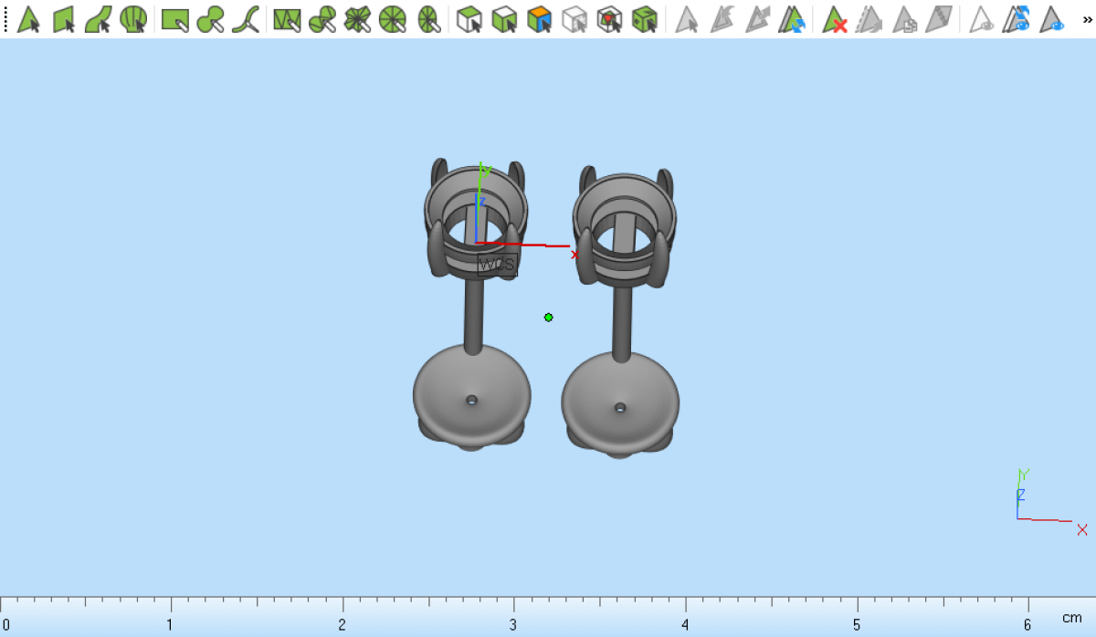Click the grey triangle with cursor icon

click(687, 19)
